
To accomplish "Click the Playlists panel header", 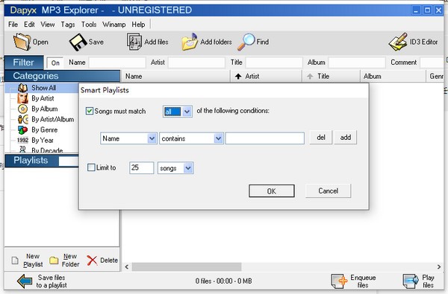I will (31, 160).
